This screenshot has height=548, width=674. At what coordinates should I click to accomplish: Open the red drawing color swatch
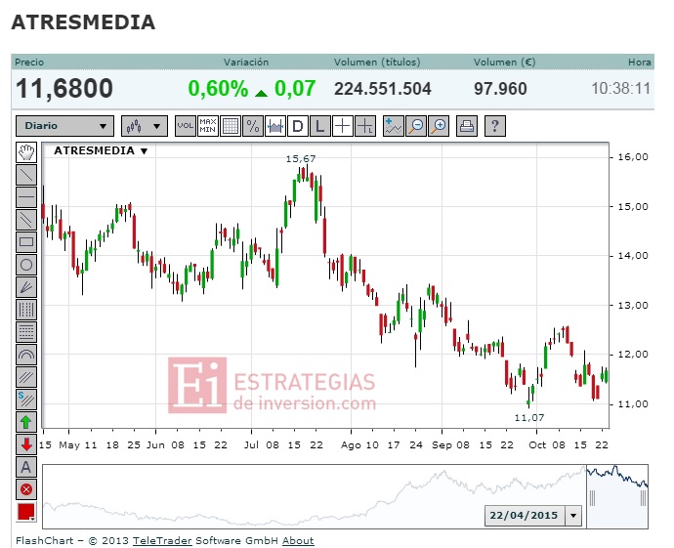(26, 512)
